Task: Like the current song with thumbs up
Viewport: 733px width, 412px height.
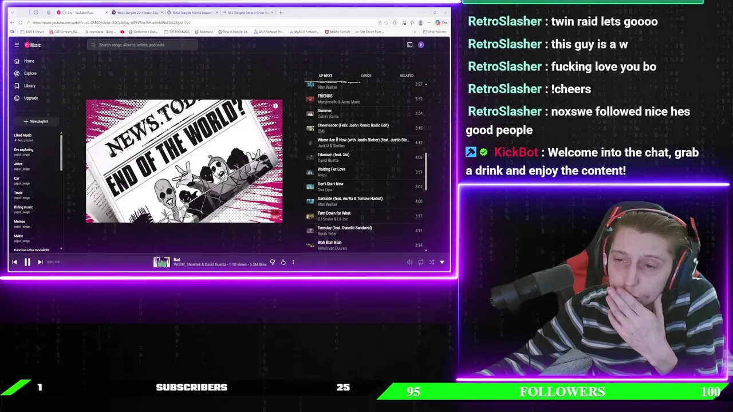Action: point(283,262)
